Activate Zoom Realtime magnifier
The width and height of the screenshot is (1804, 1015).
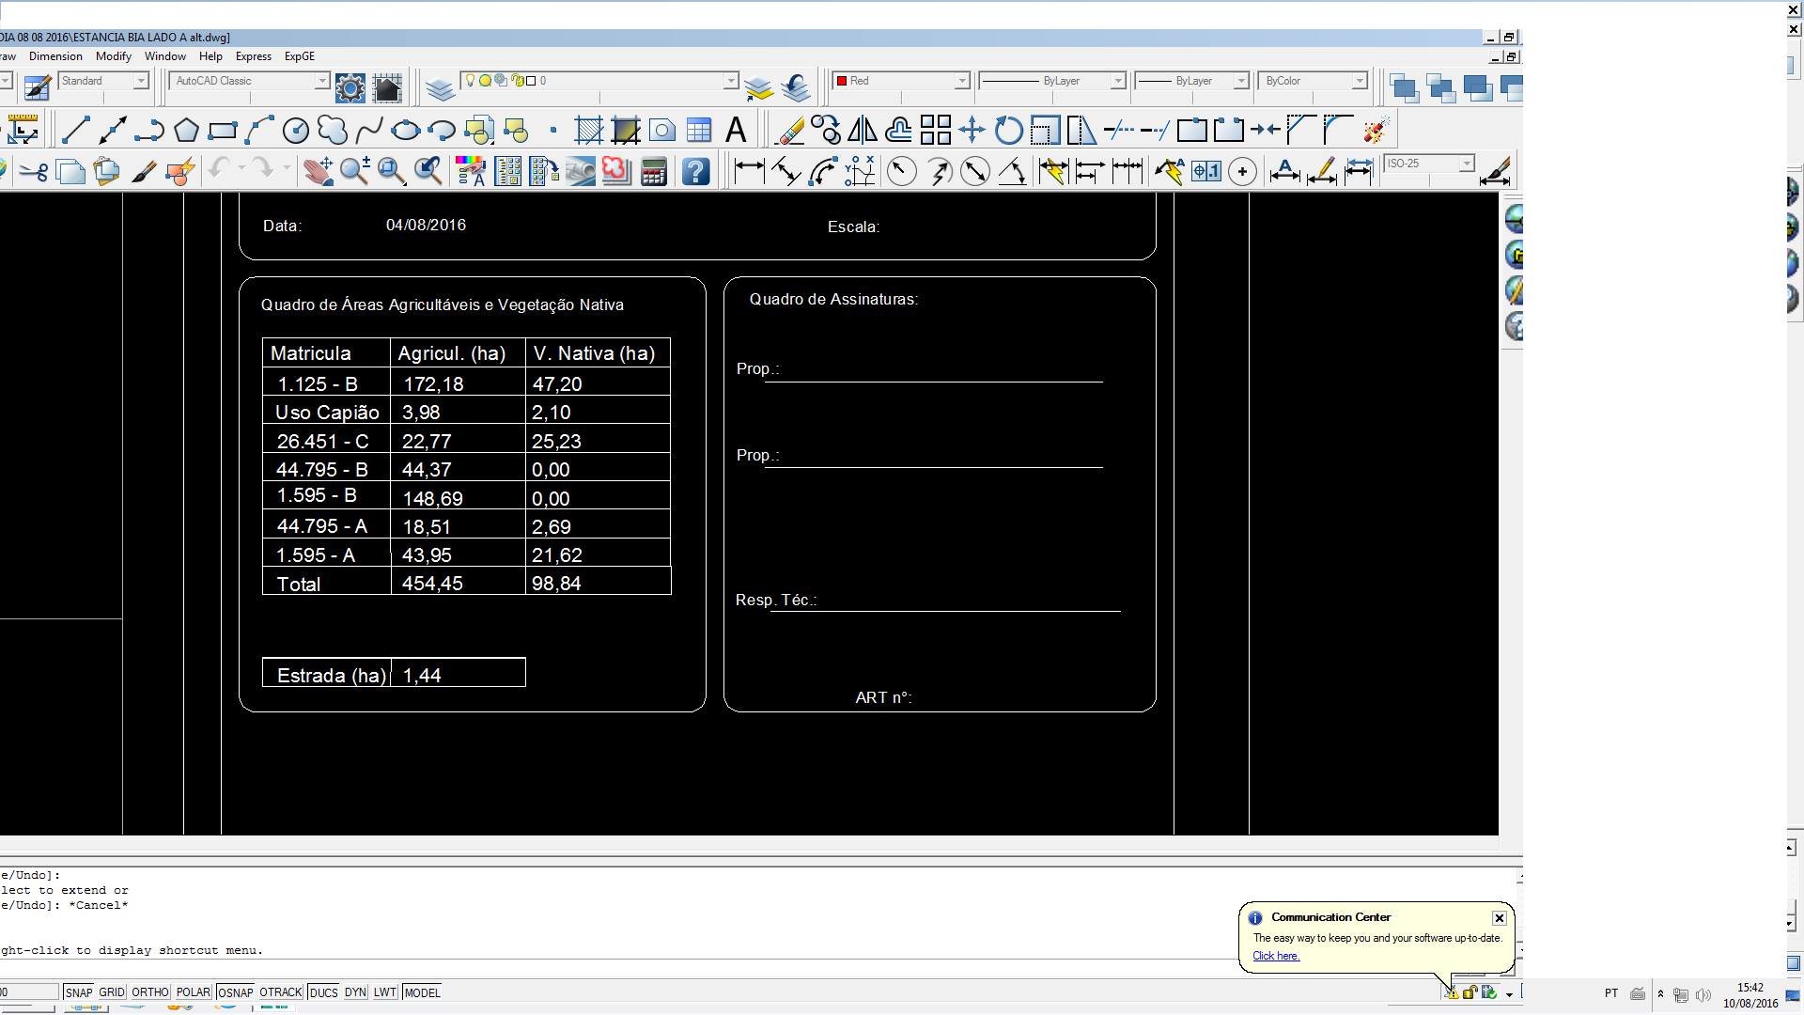(355, 171)
